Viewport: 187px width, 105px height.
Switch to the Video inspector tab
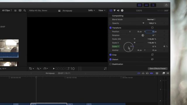pos(111,10)
